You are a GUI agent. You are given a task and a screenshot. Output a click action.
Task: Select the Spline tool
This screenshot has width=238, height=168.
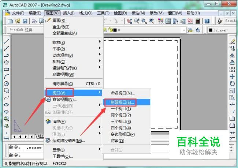point(6,98)
